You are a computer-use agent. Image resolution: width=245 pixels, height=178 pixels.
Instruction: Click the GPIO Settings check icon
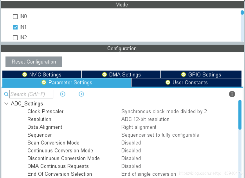(183, 75)
